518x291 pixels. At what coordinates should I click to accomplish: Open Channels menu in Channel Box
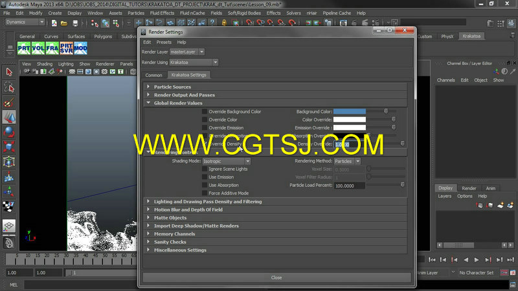click(x=445, y=80)
